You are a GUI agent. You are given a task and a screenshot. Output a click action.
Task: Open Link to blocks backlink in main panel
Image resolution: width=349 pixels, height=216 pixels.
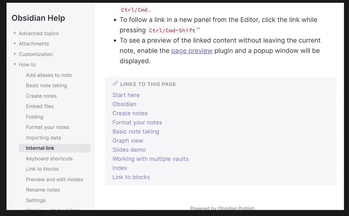[131, 177]
